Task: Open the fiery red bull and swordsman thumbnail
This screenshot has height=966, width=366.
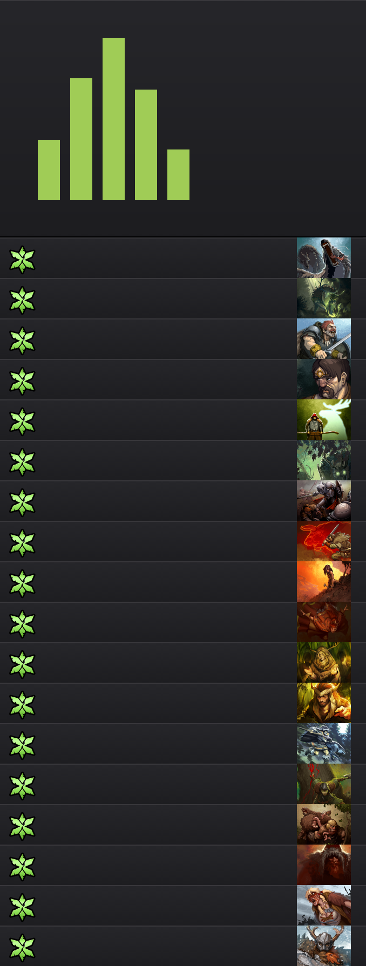Action: (324, 541)
